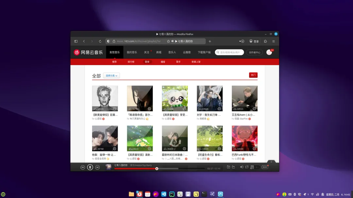353x198 pixels.
Task: Open the now-playing album cover thumbnail
Action: (108, 167)
